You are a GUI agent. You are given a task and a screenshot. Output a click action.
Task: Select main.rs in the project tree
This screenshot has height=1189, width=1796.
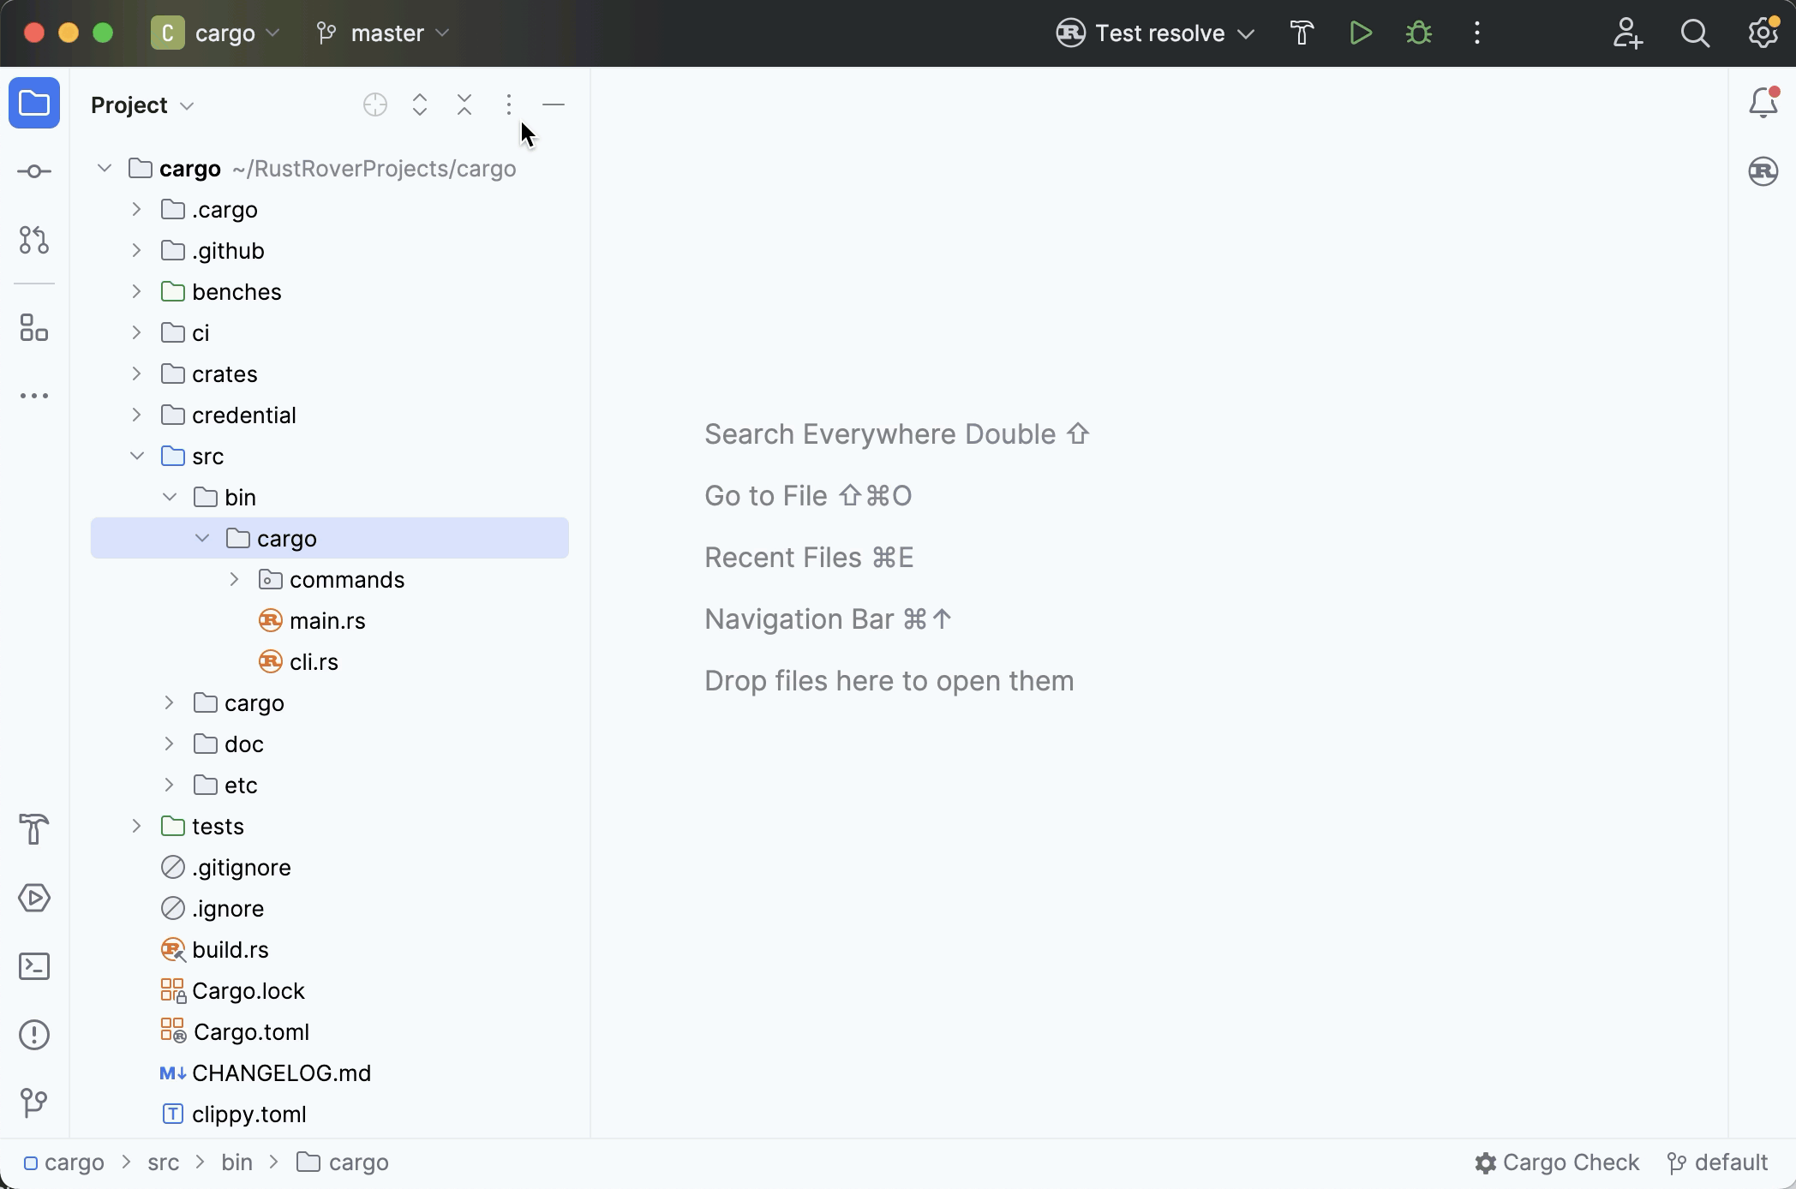(326, 620)
